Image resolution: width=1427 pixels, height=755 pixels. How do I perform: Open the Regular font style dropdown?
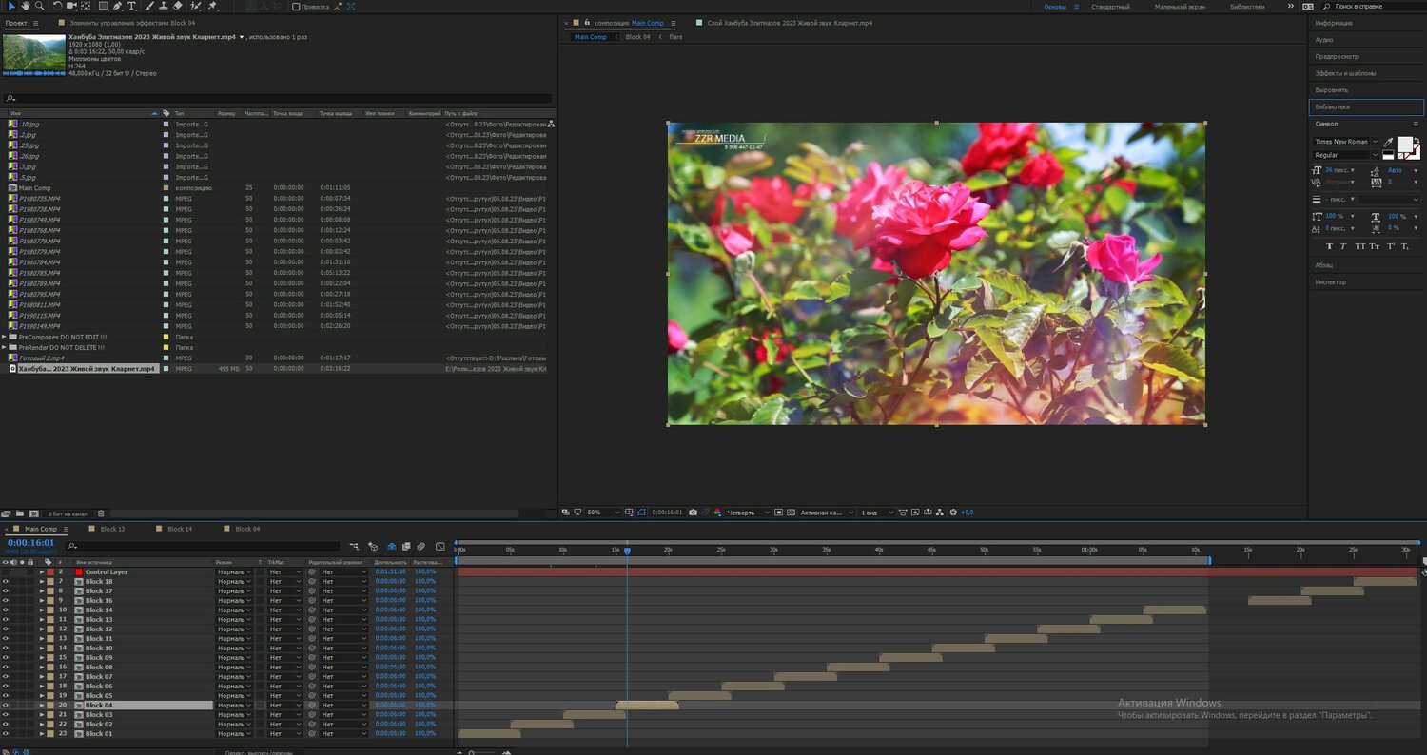click(x=1346, y=155)
